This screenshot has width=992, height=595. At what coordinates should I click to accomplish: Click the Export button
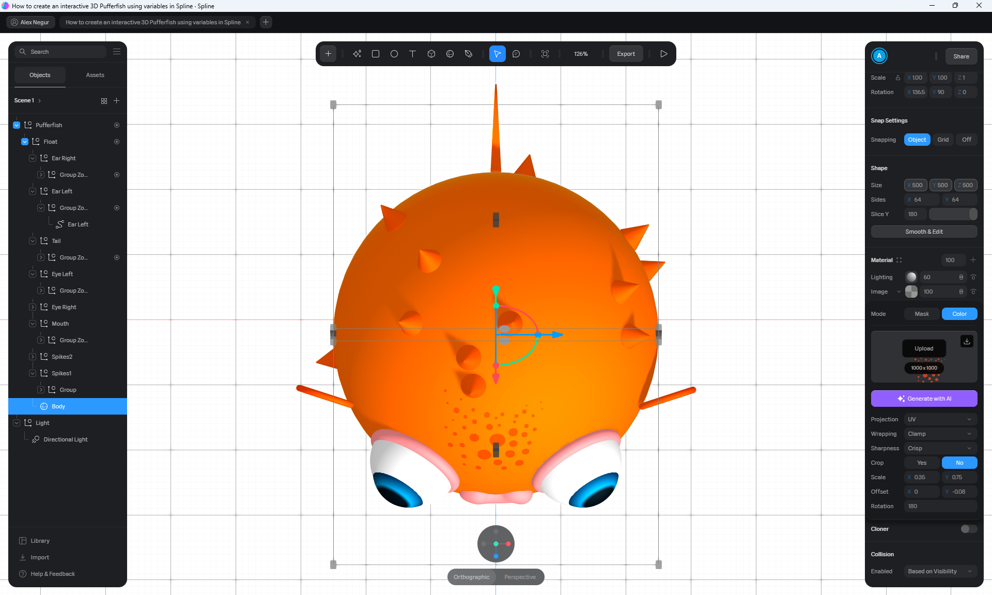coord(626,54)
